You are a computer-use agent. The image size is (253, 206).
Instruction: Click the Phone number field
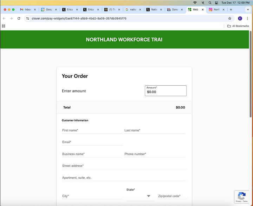(x=155, y=154)
